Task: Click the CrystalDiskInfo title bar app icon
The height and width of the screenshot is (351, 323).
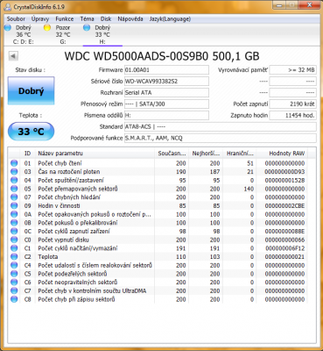Action: point(8,6)
